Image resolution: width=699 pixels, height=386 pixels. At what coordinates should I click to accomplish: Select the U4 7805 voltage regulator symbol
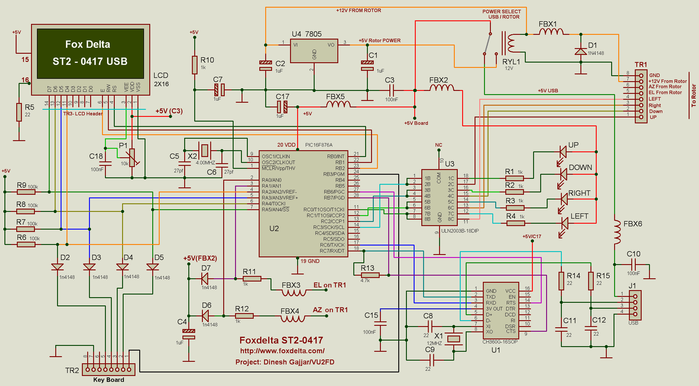[x=314, y=51]
